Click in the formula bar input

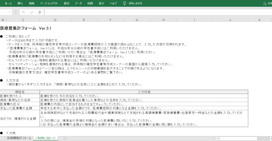157,12
